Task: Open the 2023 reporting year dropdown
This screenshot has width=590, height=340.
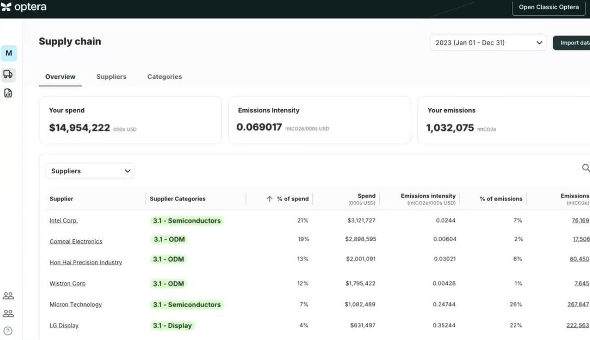Action: click(x=488, y=42)
